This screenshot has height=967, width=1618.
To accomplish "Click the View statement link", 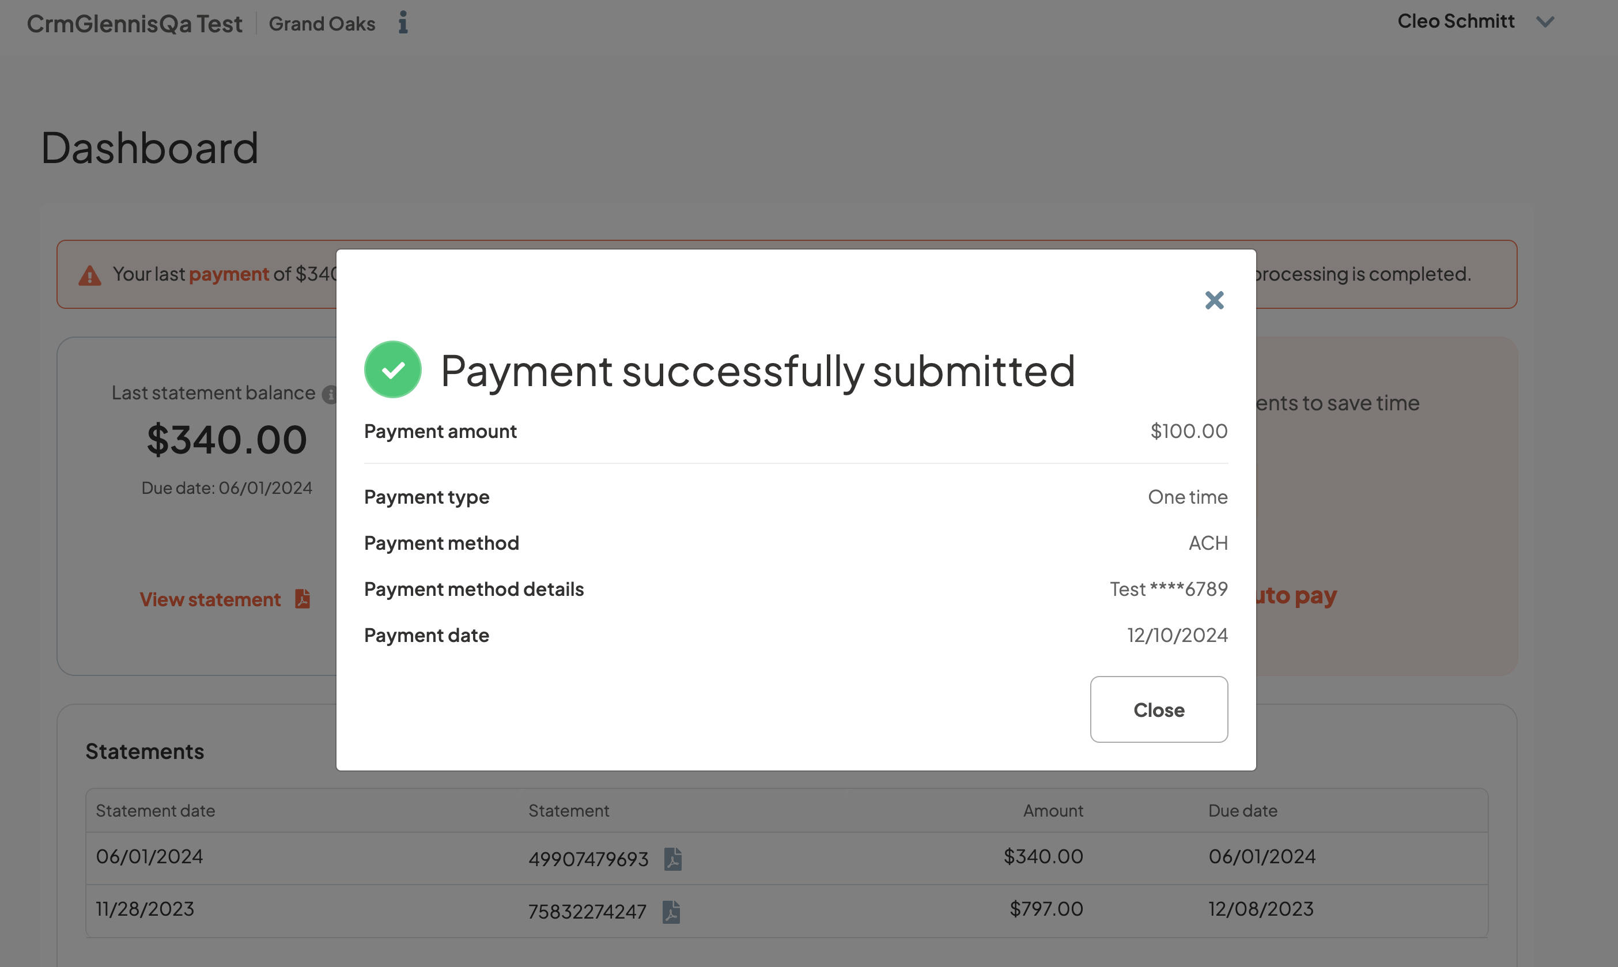I will tap(210, 599).
